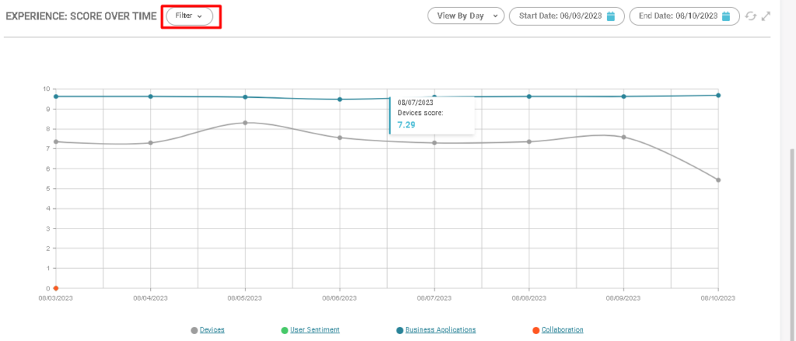Expand the View By Day dropdown
Screen dimensions: 796x341
466,16
